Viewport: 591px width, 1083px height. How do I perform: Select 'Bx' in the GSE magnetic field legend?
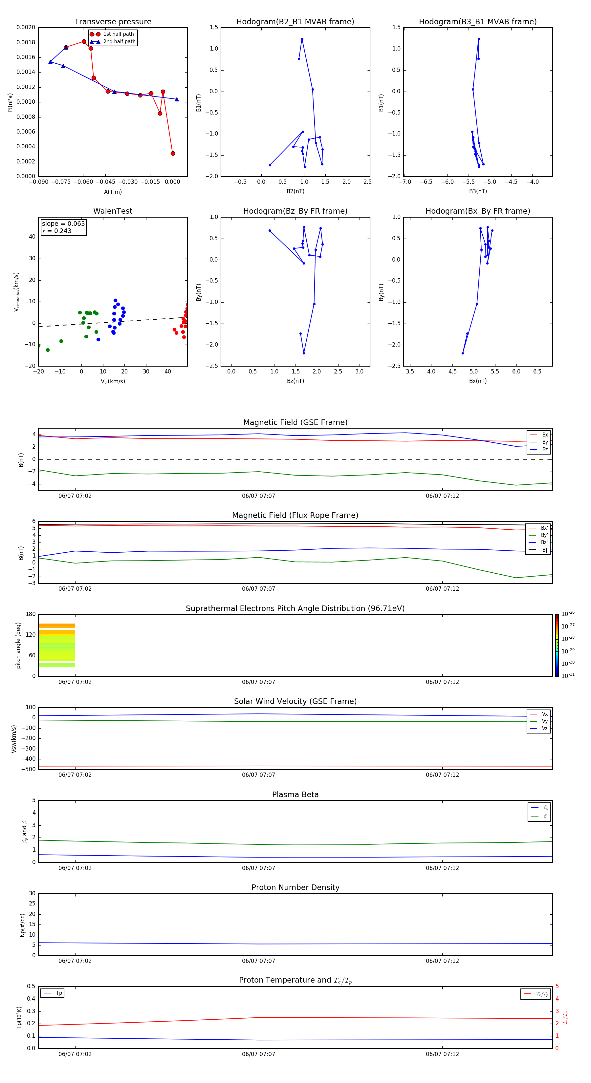[x=539, y=435]
